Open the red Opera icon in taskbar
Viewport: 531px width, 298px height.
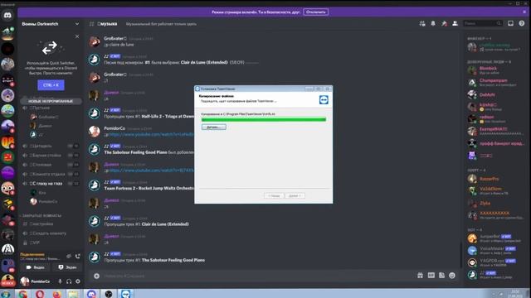[40, 294]
